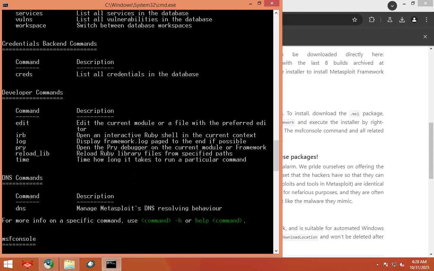
Task: Show Chrome downloads
Action: pyautogui.click(x=402, y=20)
